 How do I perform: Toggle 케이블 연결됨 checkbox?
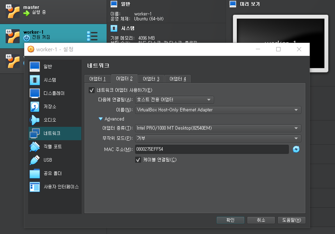tap(138, 160)
